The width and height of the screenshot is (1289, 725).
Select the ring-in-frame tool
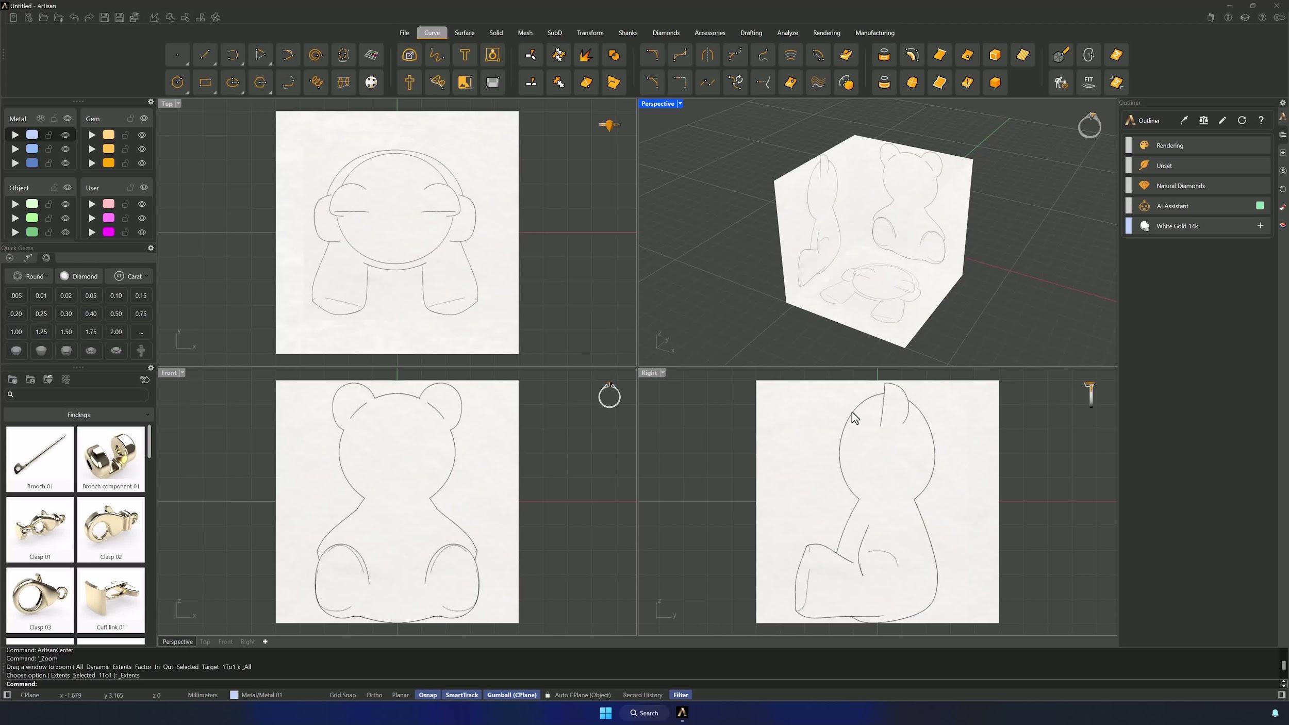point(492,55)
